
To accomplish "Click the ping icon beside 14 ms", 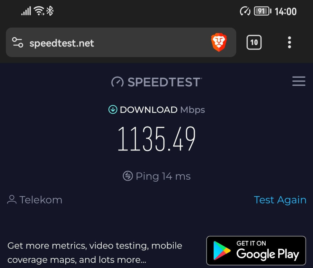I will pos(128,176).
